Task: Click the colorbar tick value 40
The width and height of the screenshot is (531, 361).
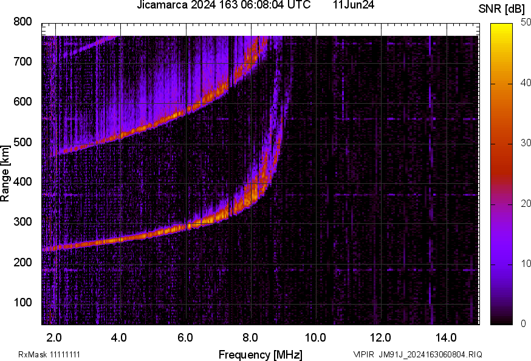Action: coord(526,83)
